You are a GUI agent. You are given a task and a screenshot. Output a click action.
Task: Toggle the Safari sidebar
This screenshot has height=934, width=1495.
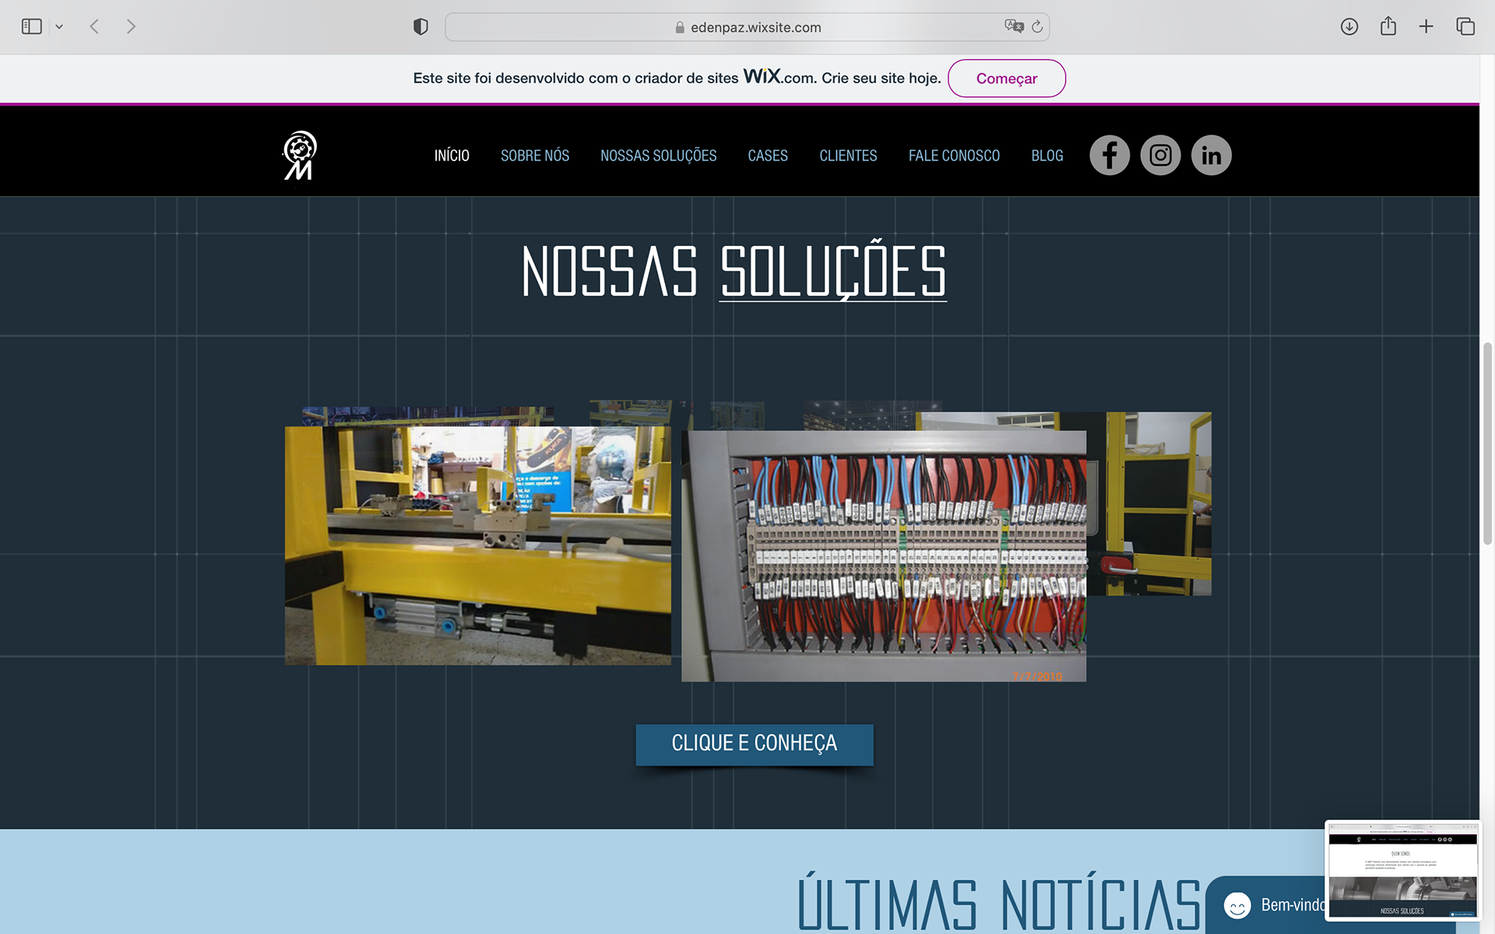click(x=32, y=27)
